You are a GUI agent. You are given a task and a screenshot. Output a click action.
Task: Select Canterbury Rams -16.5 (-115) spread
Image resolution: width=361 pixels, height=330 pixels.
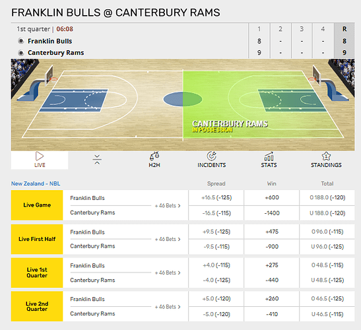pyautogui.click(x=216, y=213)
